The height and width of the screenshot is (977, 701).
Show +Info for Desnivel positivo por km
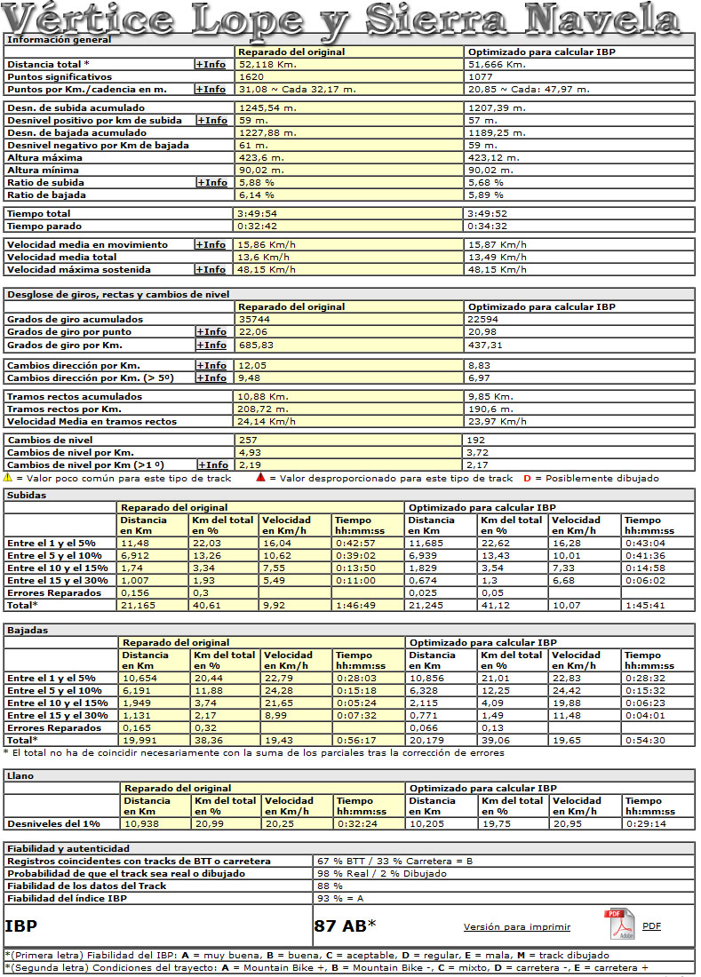211,120
